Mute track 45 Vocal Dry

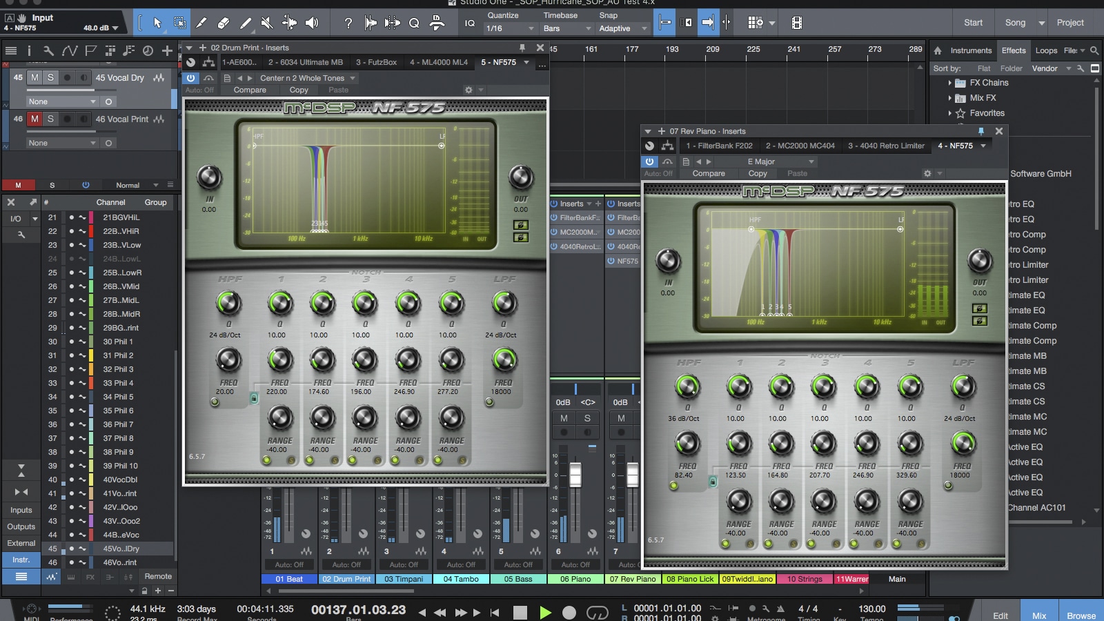[x=34, y=77]
